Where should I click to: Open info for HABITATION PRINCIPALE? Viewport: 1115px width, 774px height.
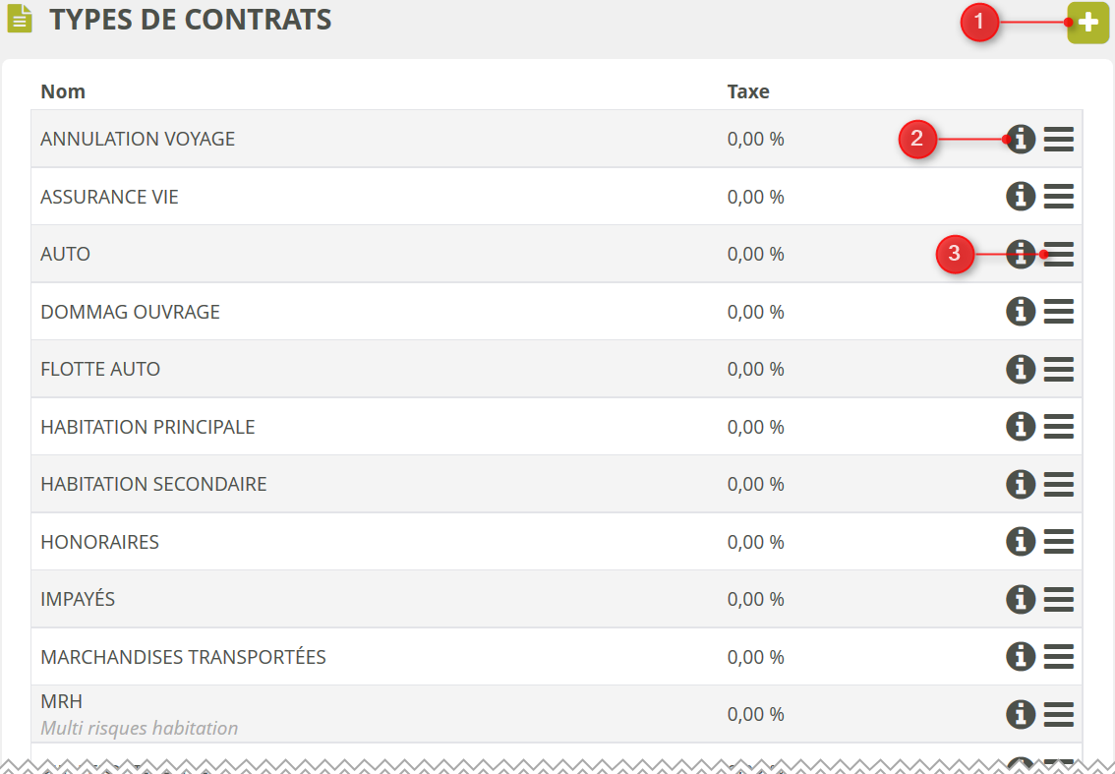click(1021, 427)
